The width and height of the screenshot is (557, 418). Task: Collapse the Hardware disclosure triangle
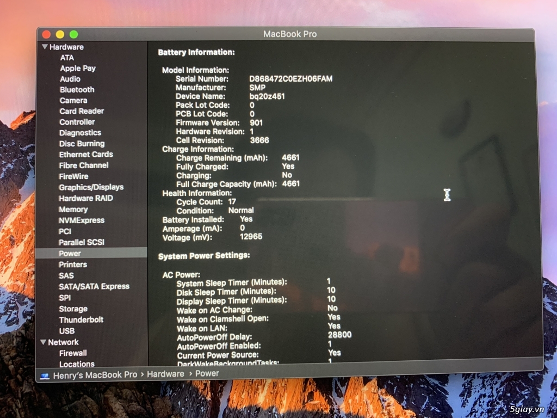pos(45,47)
